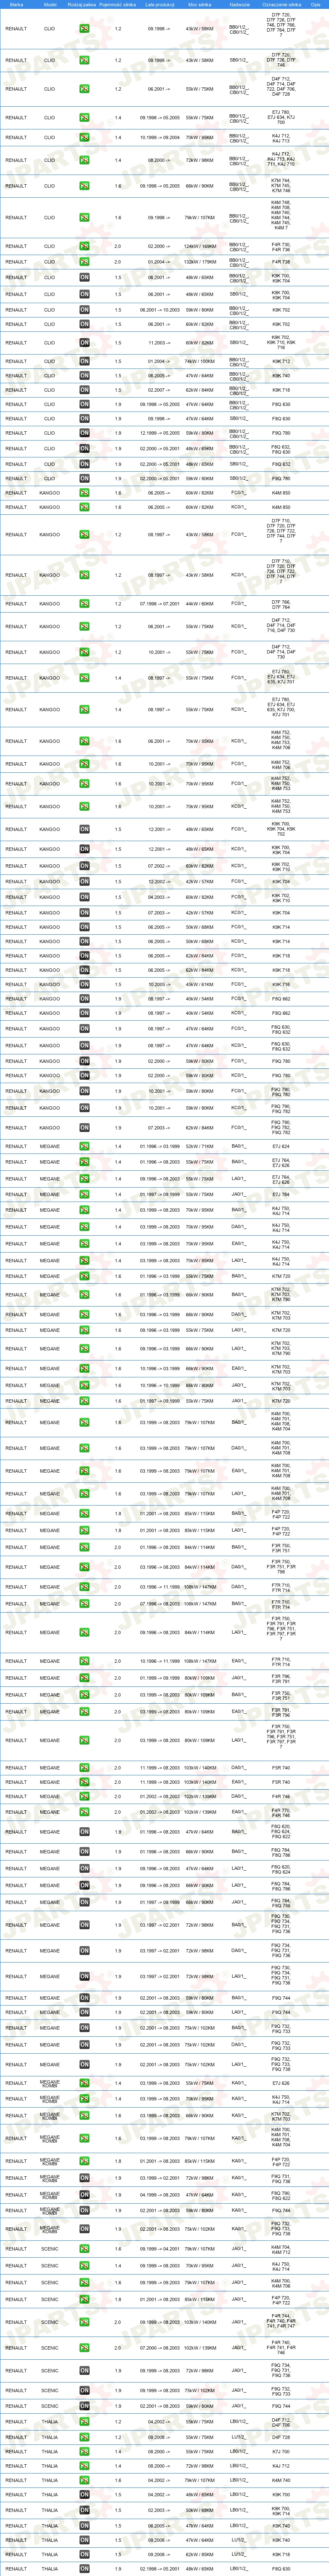Click the Thalia K9K 718 engine code cell
Image resolution: width=329 pixels, height=2576 pixels.
tap(281, 2555)
